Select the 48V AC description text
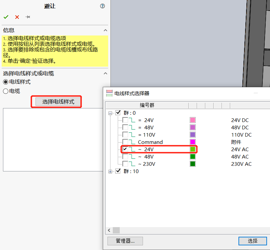The height and width of the screenshot is (250, 270). tap(240, 157)
